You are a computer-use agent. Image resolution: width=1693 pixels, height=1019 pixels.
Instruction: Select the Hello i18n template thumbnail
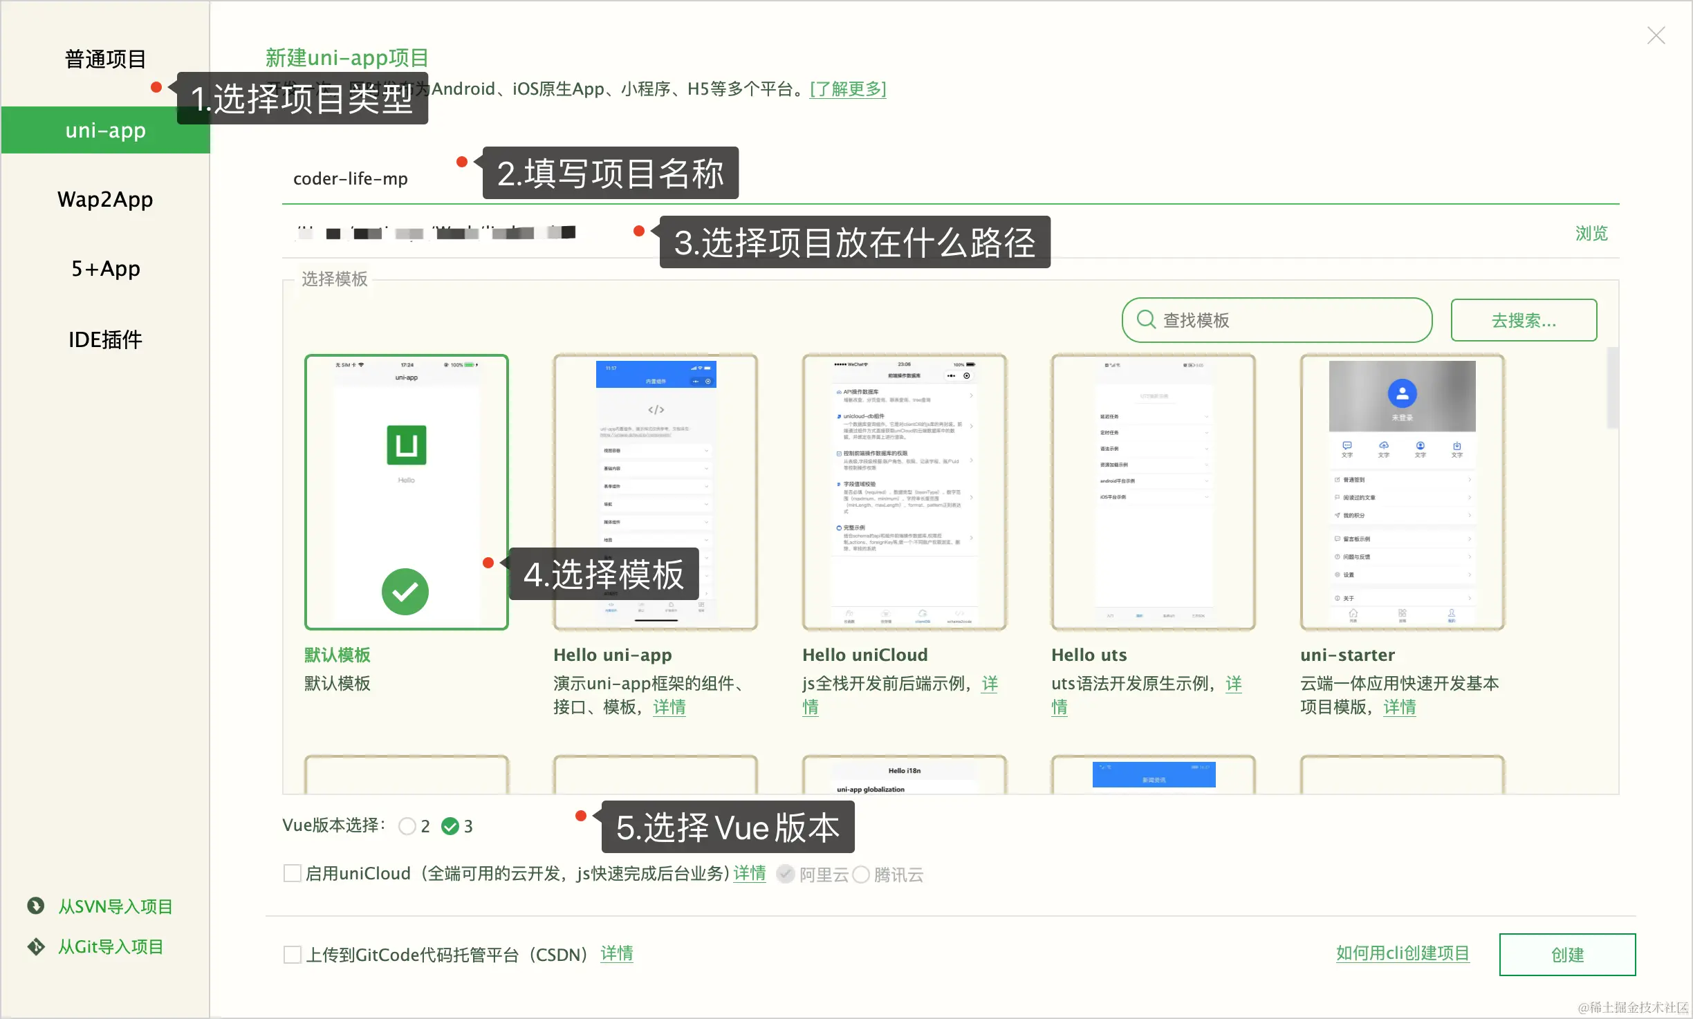pyautogui.click(x=905, y=775)
